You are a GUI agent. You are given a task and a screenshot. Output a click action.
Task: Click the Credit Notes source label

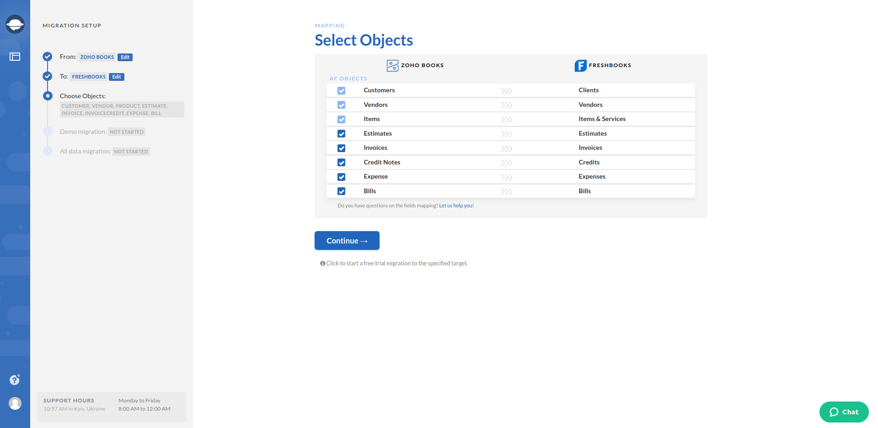382,163
